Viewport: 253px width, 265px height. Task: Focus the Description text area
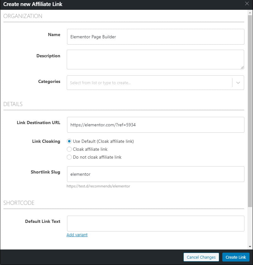click(x=156, y=60)
